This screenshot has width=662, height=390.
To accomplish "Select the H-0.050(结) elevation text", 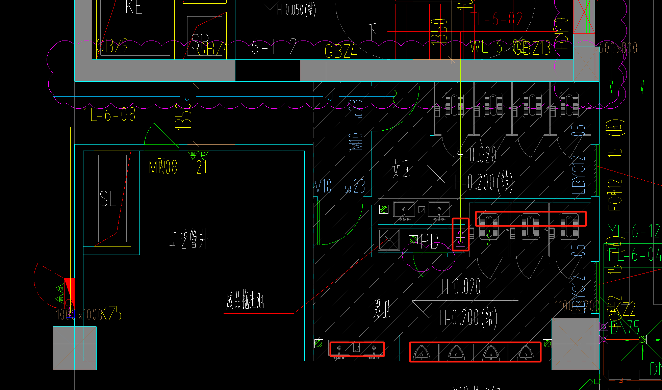I will (297, 9).
